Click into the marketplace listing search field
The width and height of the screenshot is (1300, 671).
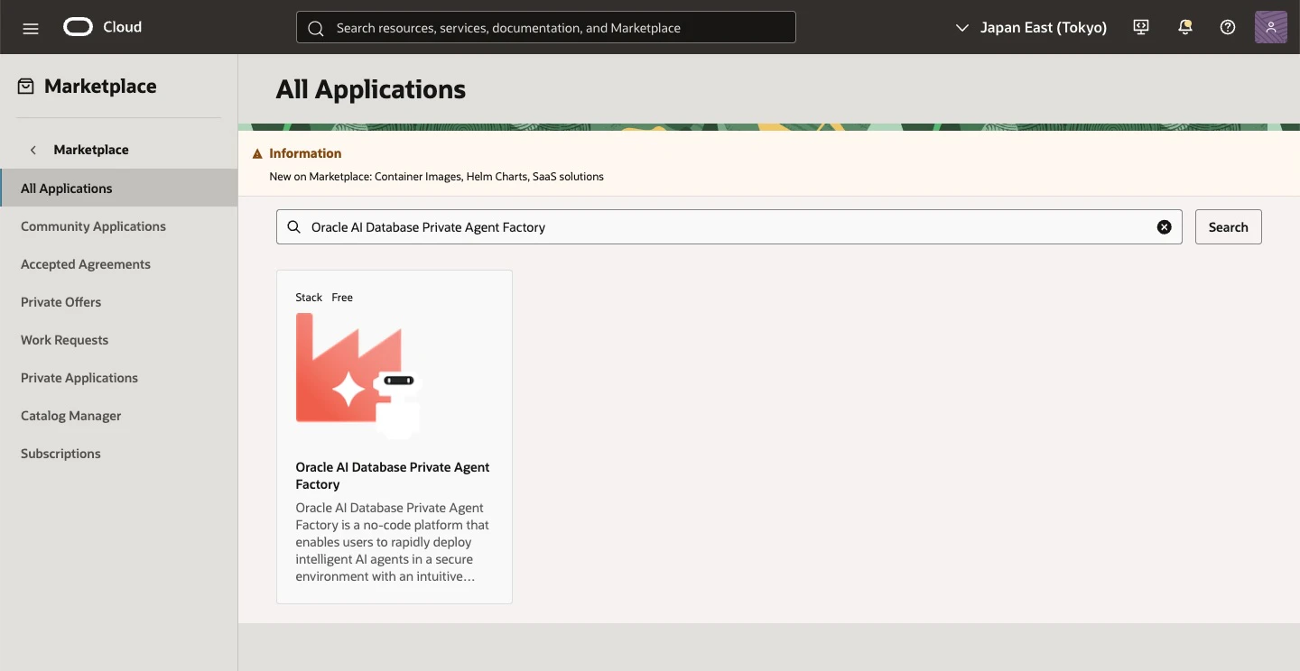pos(729,227)
